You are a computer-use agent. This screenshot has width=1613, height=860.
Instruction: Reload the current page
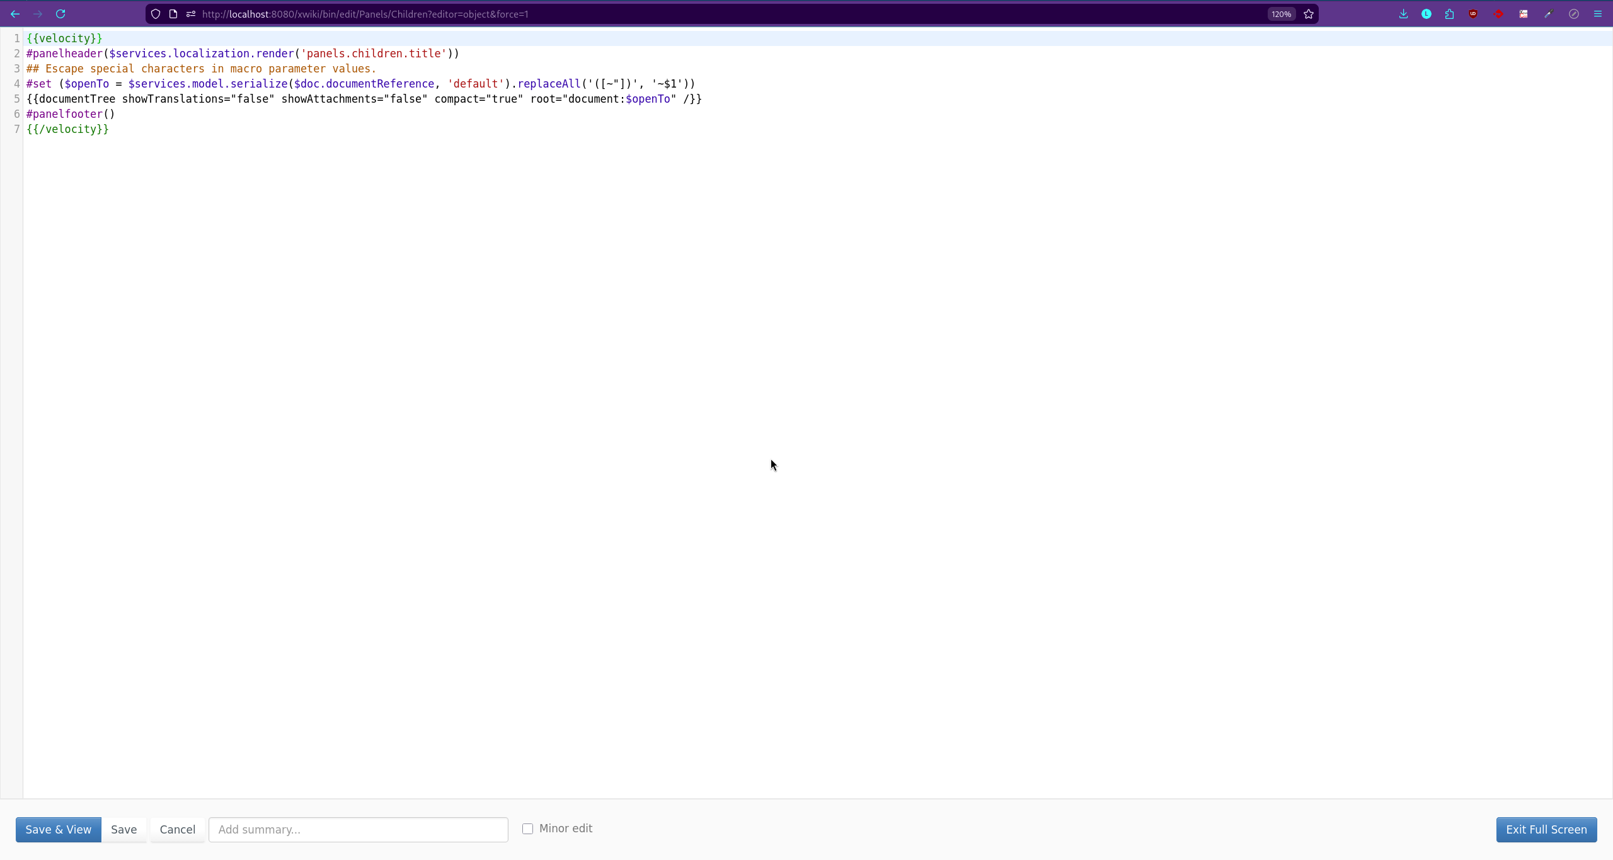(60, 14)
